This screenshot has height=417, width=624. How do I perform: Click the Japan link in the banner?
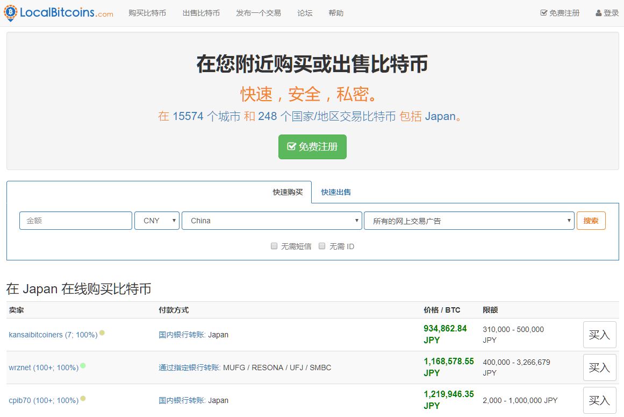click(440, 116)
